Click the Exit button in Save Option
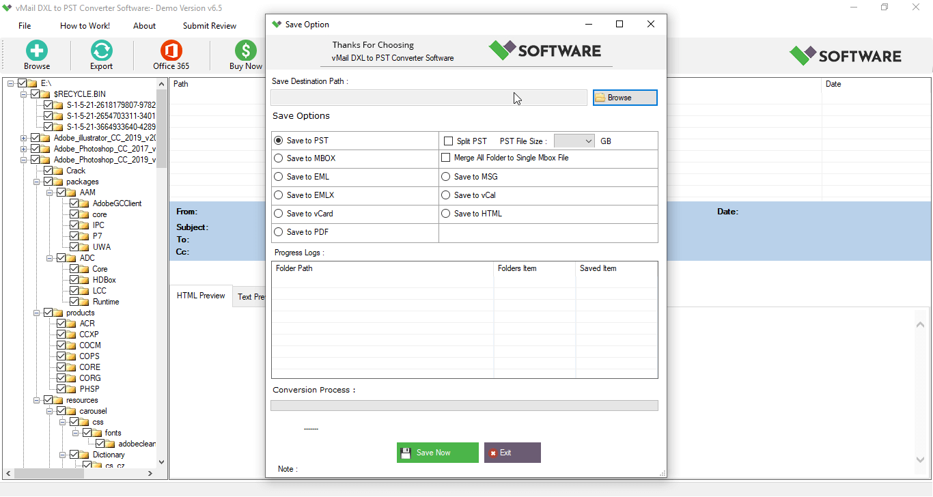Viewport: 933px width, 497px height. pyautogui.click(x=512, y=453)
